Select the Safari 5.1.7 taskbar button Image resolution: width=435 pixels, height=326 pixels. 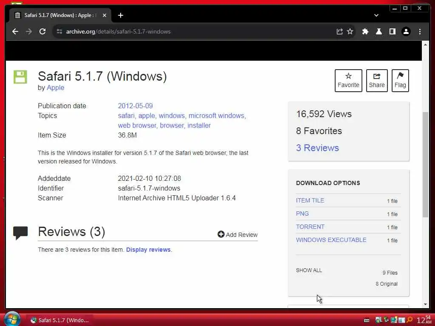click(59, 320)
